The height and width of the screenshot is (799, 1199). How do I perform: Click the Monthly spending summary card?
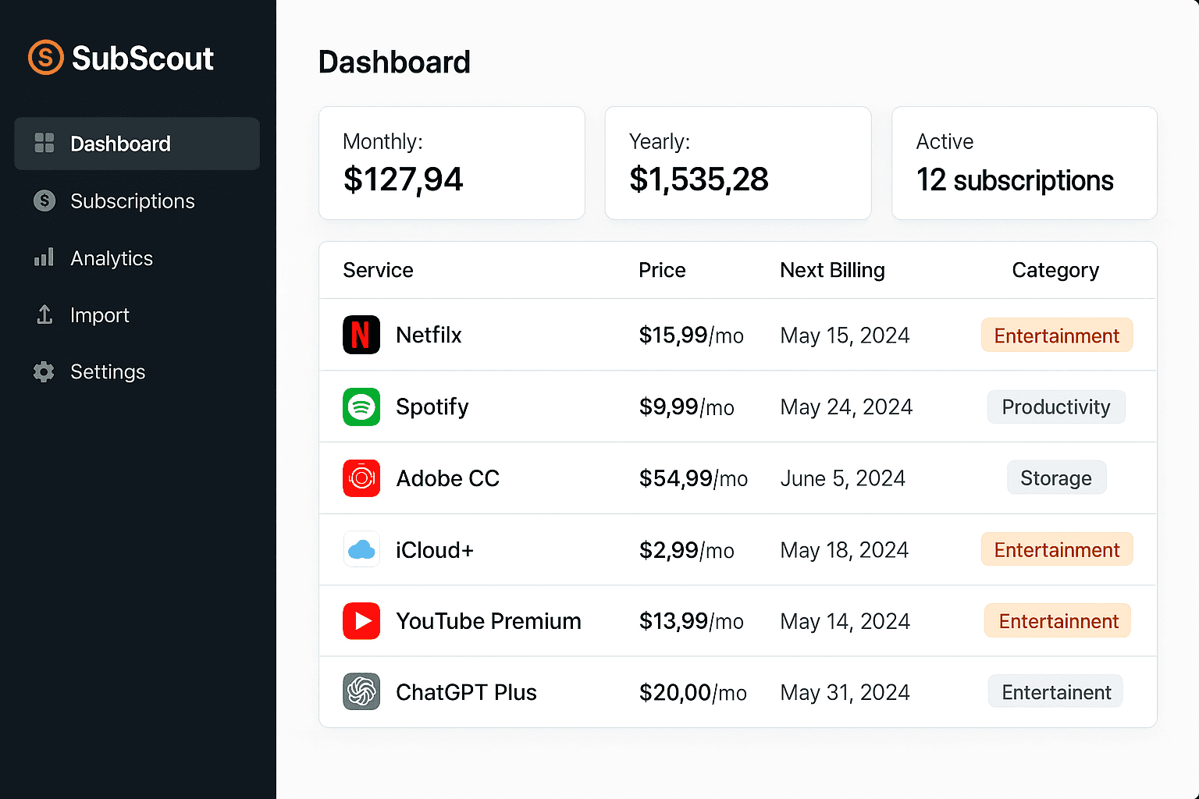click(451, 163)
